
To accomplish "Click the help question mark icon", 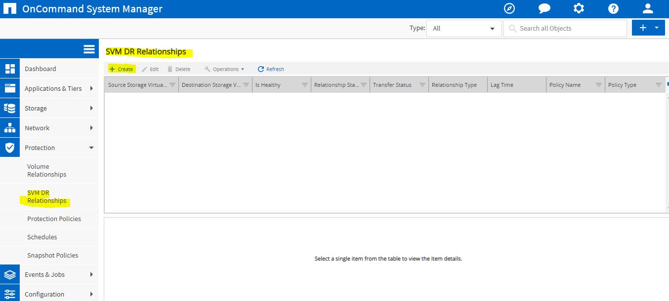I will coord(613,8).
